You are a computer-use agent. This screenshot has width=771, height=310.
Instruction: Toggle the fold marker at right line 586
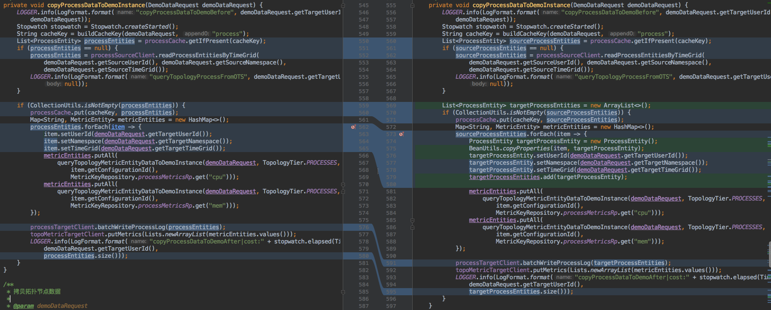[x=412, y=227]
